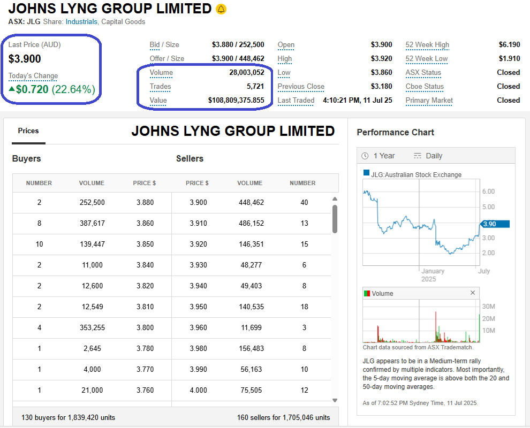Click the Previous Close label
530x428 pixels.
[301, 87]
